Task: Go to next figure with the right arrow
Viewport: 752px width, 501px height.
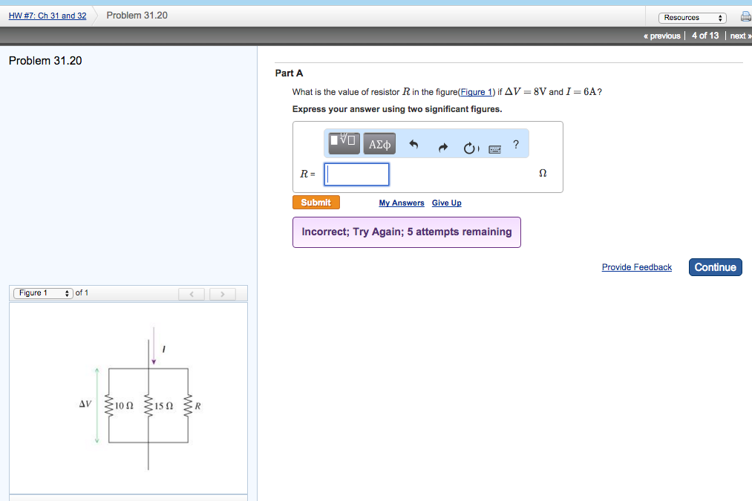Action: (x=222, y=294)
